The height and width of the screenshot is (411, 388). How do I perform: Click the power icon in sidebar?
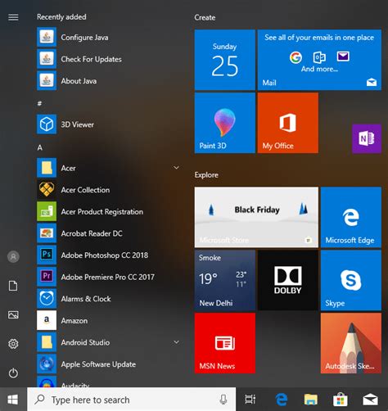tap(13, 373)
